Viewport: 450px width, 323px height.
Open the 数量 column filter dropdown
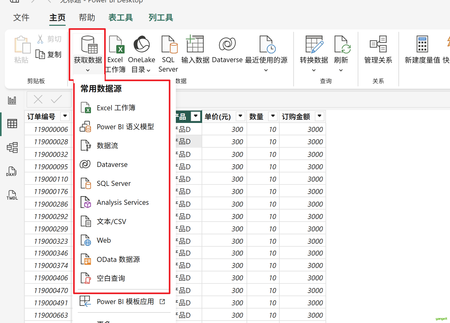point(273,116)
